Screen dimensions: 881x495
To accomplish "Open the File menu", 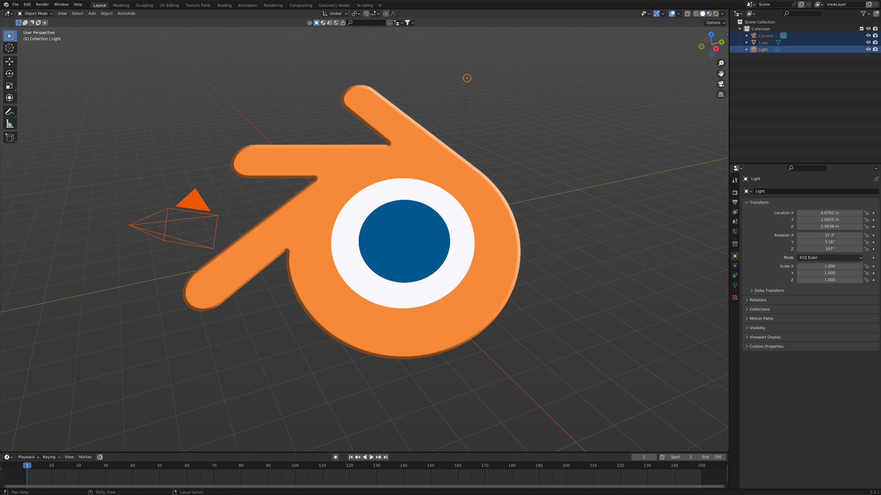I will pyautogui.click(x=15, y=5).
